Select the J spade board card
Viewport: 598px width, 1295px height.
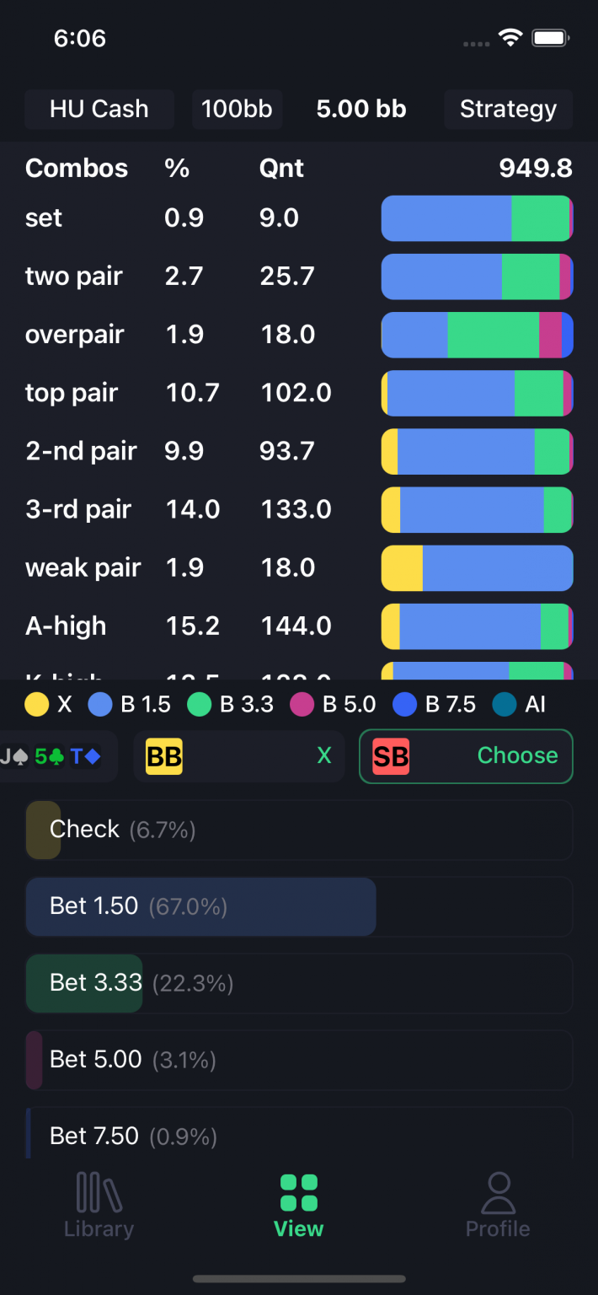17,756
